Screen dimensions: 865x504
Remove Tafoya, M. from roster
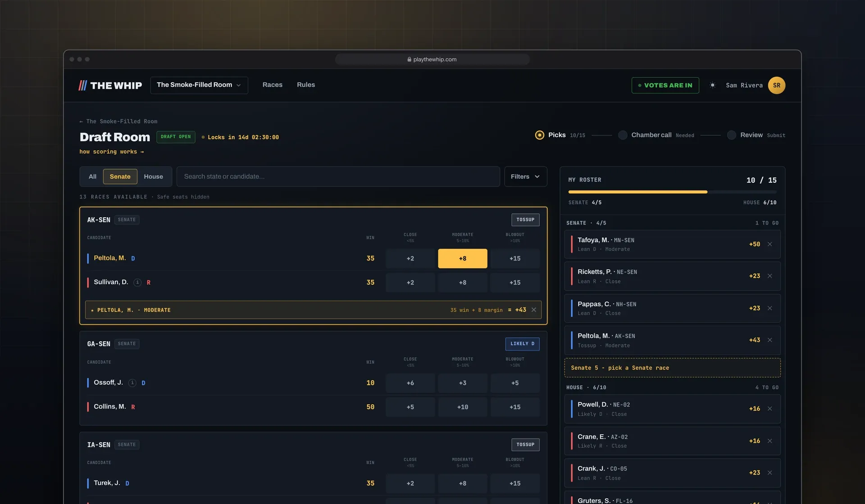770,244
